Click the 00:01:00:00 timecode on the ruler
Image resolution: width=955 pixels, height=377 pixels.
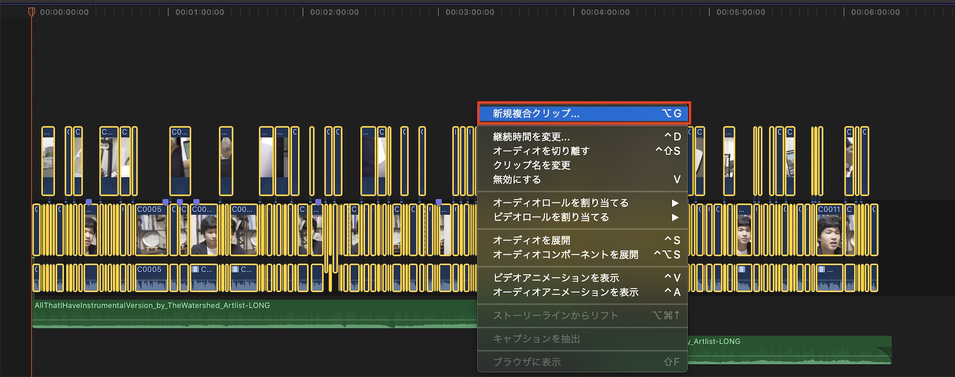click(x=200, y=12)
